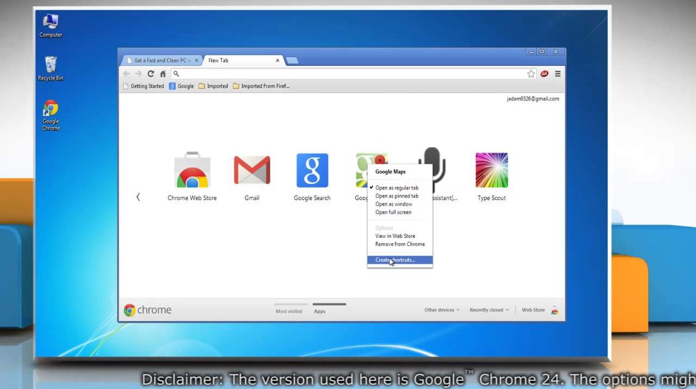The image size is (696, 389).
Task: Bookmark this page with the star icon
Action: click(531, 74)
